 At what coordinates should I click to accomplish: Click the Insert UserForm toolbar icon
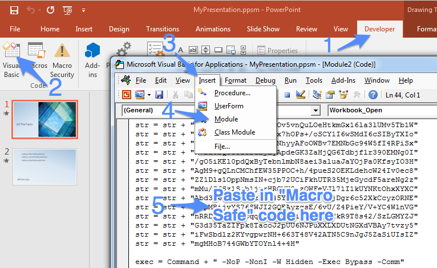pos(140,95)
